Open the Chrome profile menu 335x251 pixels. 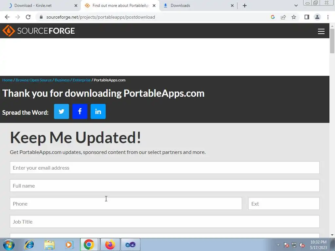(x=317, y=17)
